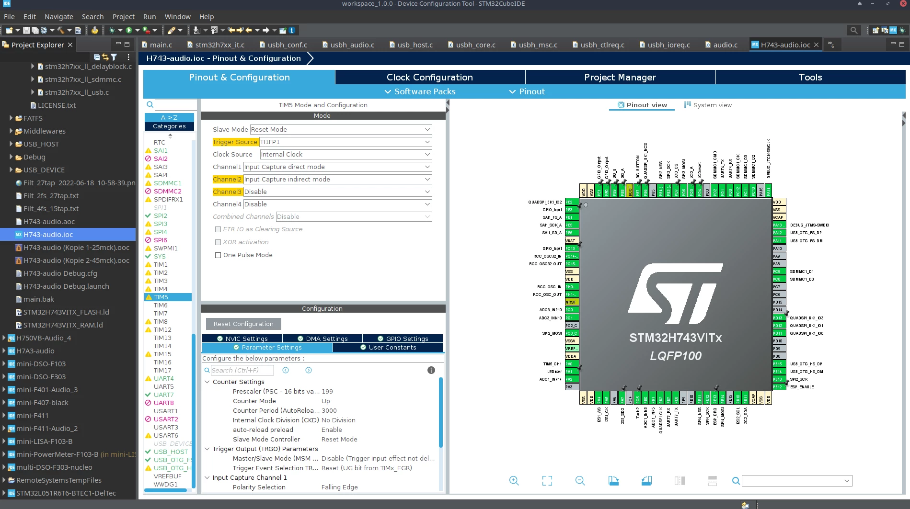Open Project Explorer three-dot view menu

click(x=128, y=57)
